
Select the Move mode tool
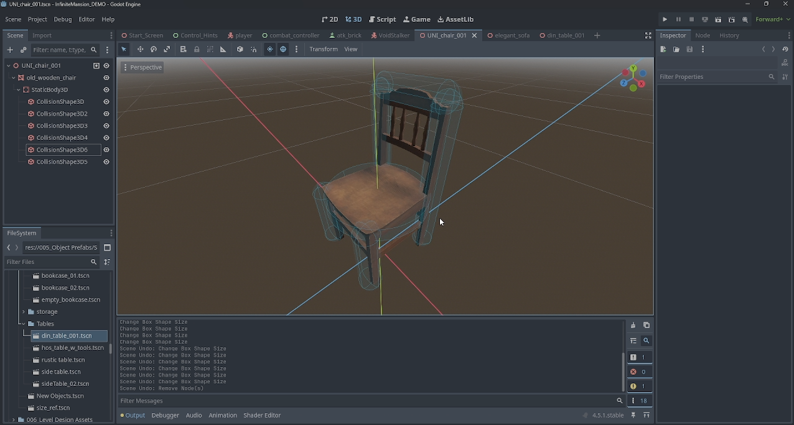(140, 49)
